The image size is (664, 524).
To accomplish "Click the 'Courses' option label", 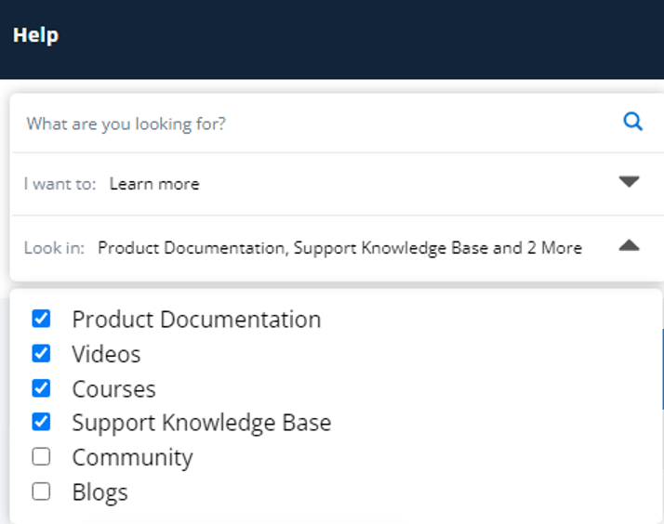I will [x=113, y=388].
